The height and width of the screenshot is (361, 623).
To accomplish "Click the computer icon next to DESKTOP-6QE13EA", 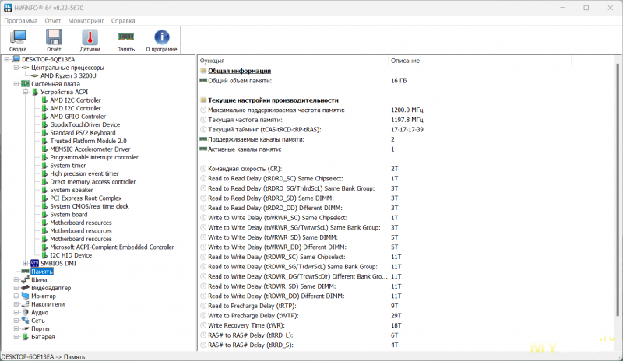I will click(x=16, y=59).
